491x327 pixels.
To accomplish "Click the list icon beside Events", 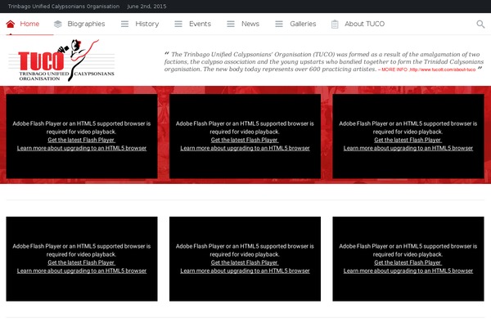I will (178, 24).
